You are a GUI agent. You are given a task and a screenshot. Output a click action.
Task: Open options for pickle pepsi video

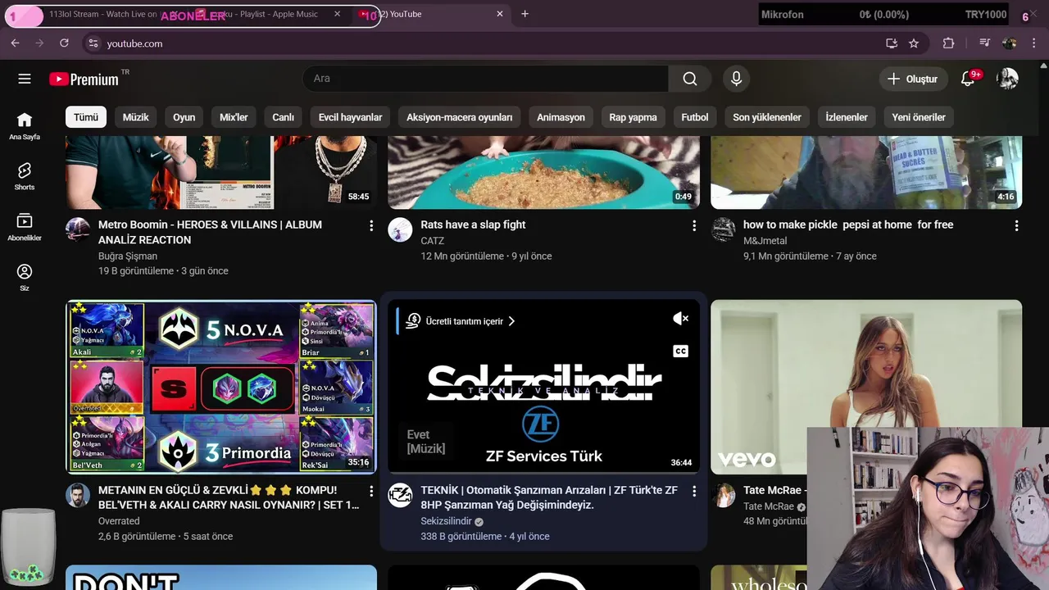pyautogui.click(x=1016, y=225)
